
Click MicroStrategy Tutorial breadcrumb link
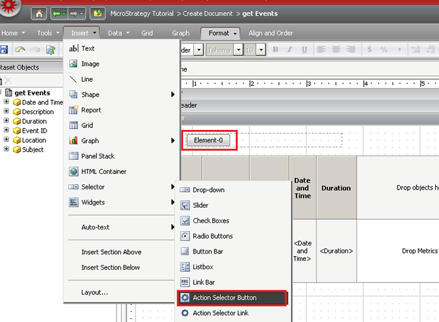(x=142, y=13)
